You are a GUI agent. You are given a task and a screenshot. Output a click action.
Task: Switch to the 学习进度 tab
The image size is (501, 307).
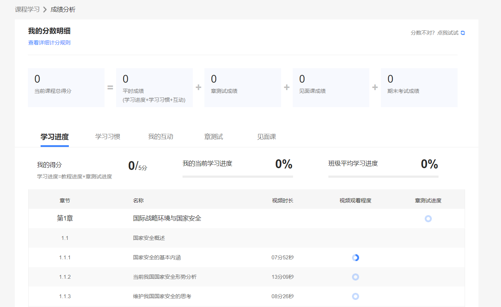tap(55, 137)
